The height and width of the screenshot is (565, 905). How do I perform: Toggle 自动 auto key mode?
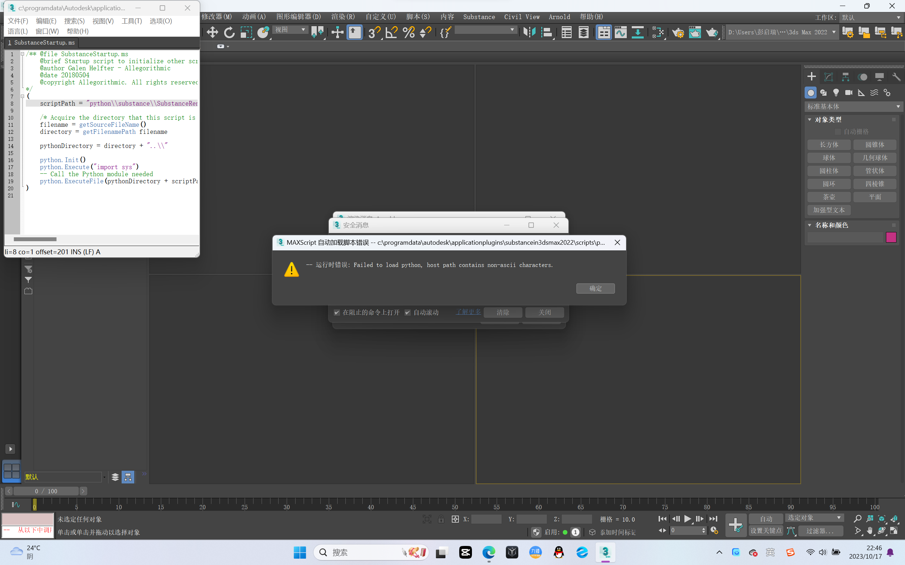pyautogui.click(x=765, y=519)
